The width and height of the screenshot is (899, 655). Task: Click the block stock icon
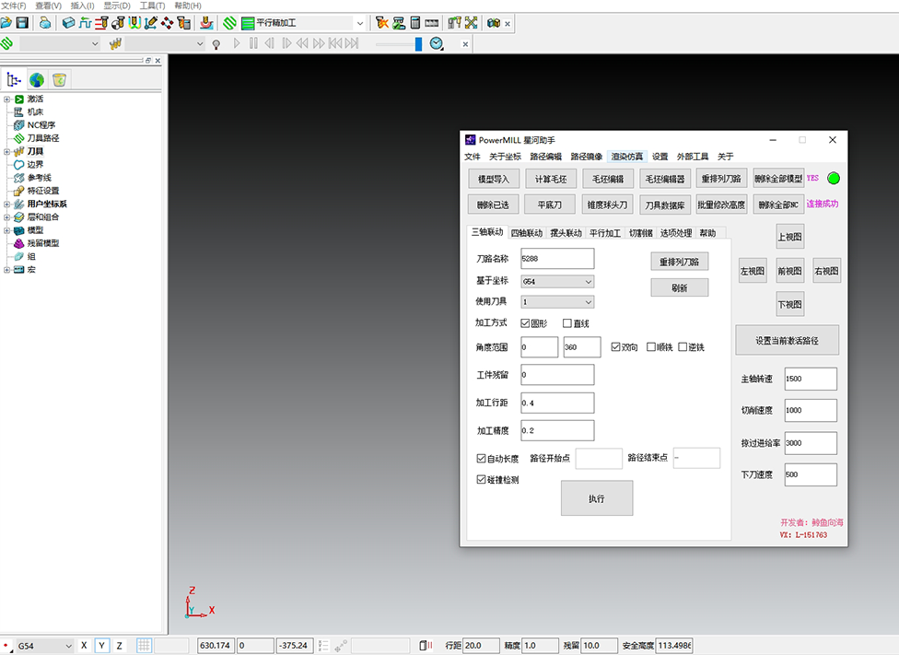pyautogui.click(x=68, y=22)
